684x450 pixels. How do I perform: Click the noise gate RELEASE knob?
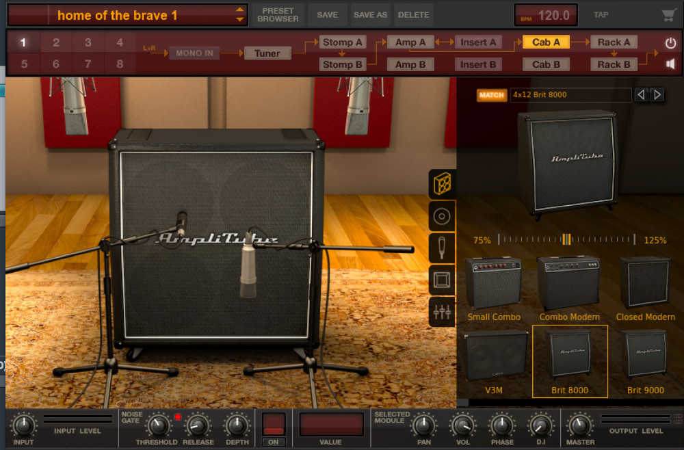pos(198,425)
